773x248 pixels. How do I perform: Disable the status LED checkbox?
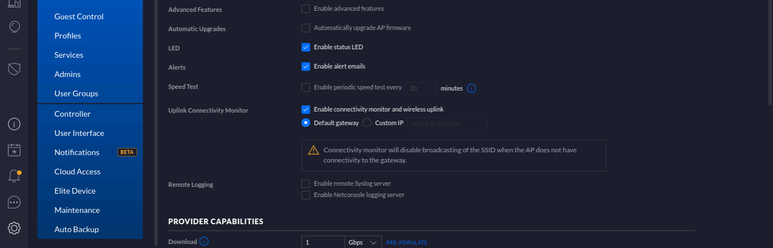click(306, 47)
